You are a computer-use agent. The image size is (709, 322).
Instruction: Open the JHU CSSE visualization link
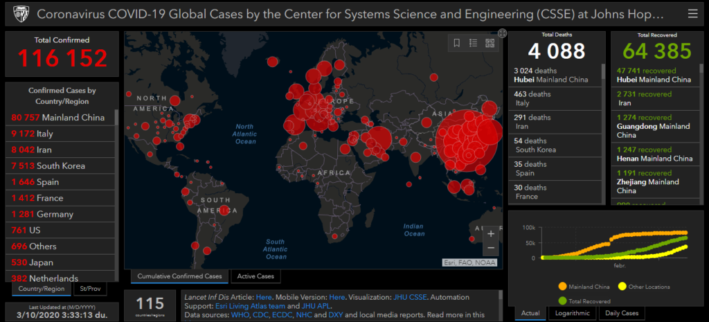click(x=409, y=297)
